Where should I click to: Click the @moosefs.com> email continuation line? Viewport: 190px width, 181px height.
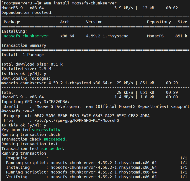pos(18,111)
